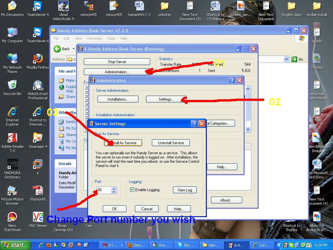Open Tools menu in Explorer window
Image resolution: width=333 pixels, height=250 pixels.
(x=111, y=38)
